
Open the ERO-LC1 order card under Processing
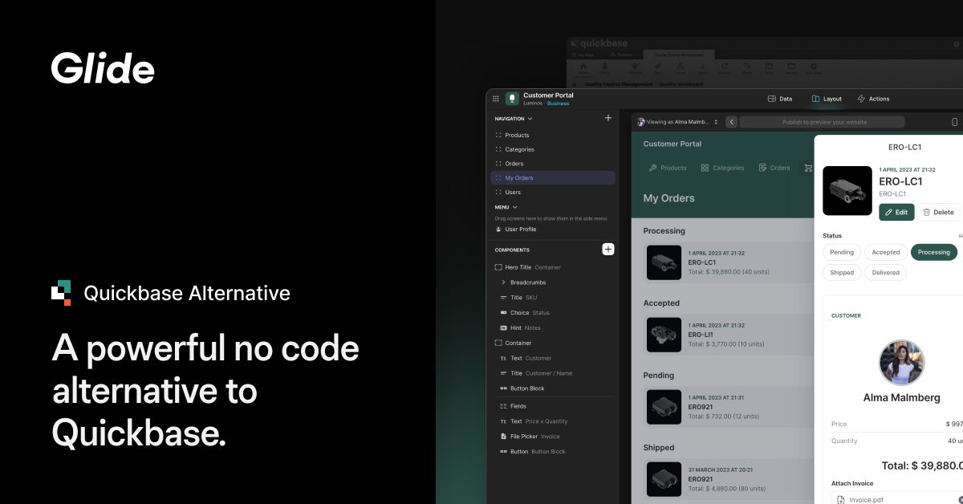click(x=729, y=262)
